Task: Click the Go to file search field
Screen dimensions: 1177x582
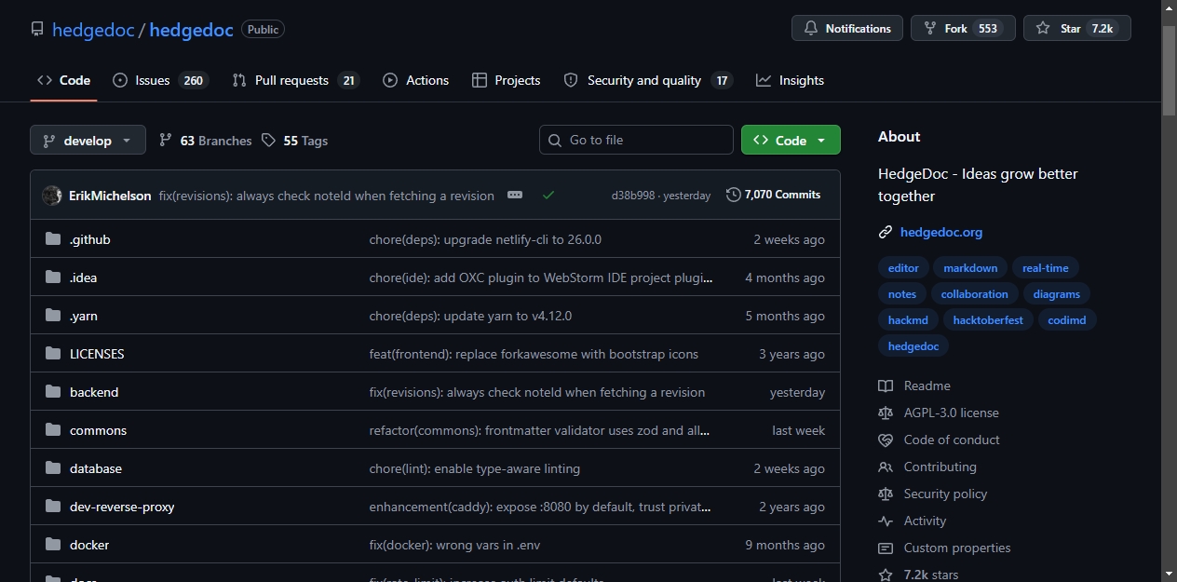Action: pyautogui.click(x=636, y=140)
